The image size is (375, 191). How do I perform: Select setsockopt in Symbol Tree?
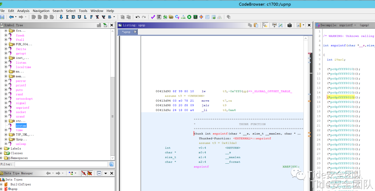pyautogui.click(x=24, y=99)
